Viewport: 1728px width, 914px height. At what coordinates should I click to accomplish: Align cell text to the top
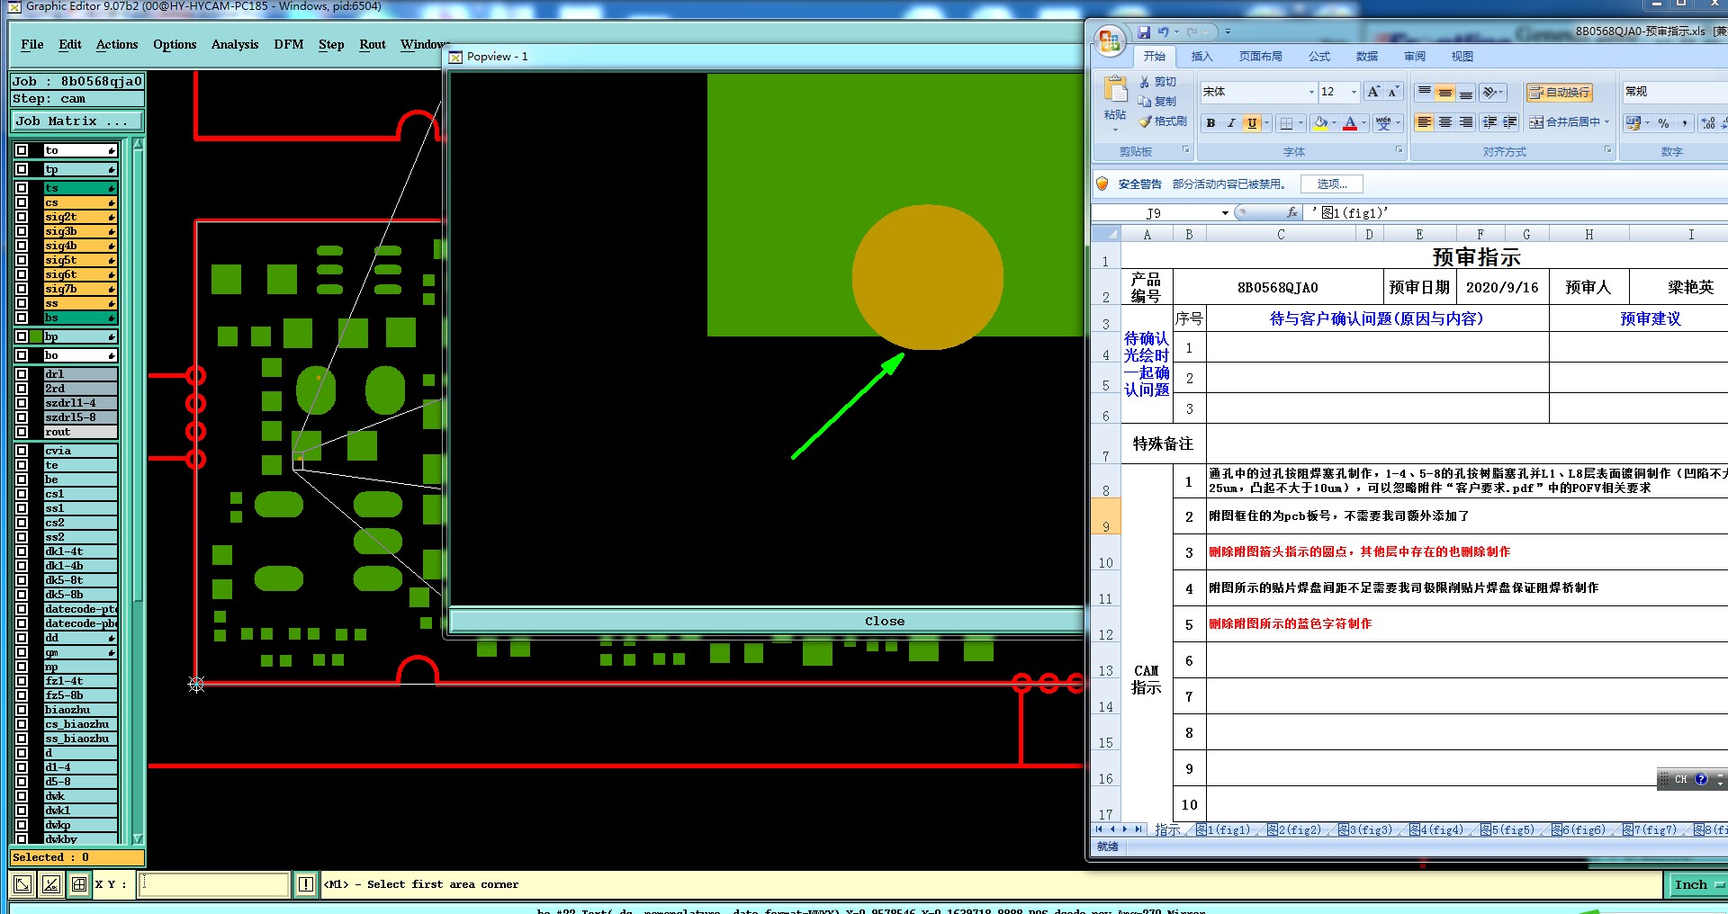click(x=1425, y=92)
